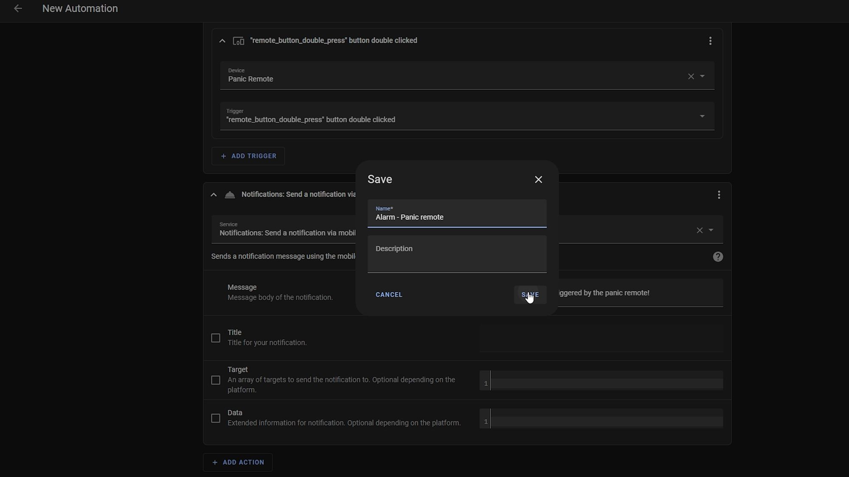This screenshot has height=477, width=849.
Task: Collapse the Notifications action card
Action: point(214,195)
